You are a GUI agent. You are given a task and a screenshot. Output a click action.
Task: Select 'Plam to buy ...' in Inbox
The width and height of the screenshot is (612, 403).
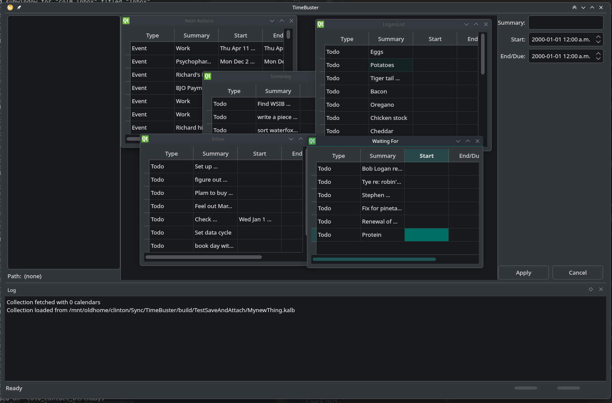click(x=215, y=193)
